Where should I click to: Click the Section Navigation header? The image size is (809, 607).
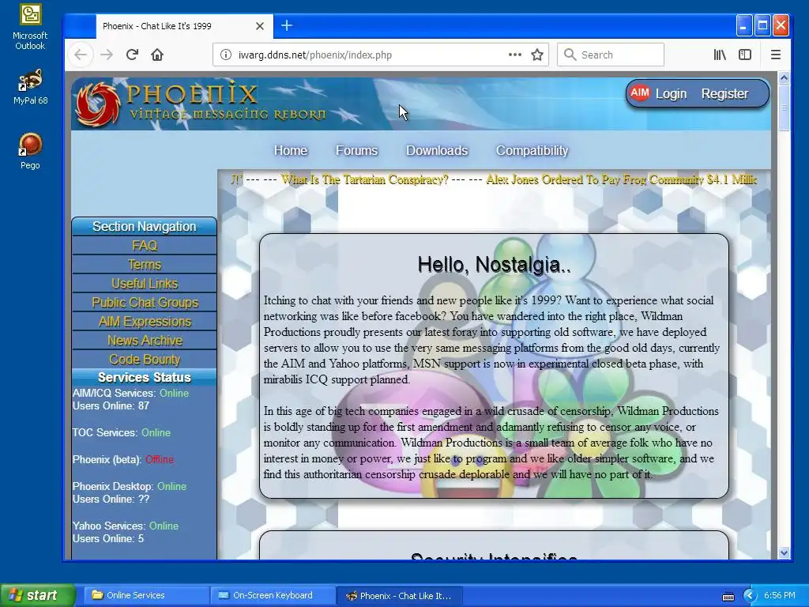pyautogui.click(x=145, y=226)
